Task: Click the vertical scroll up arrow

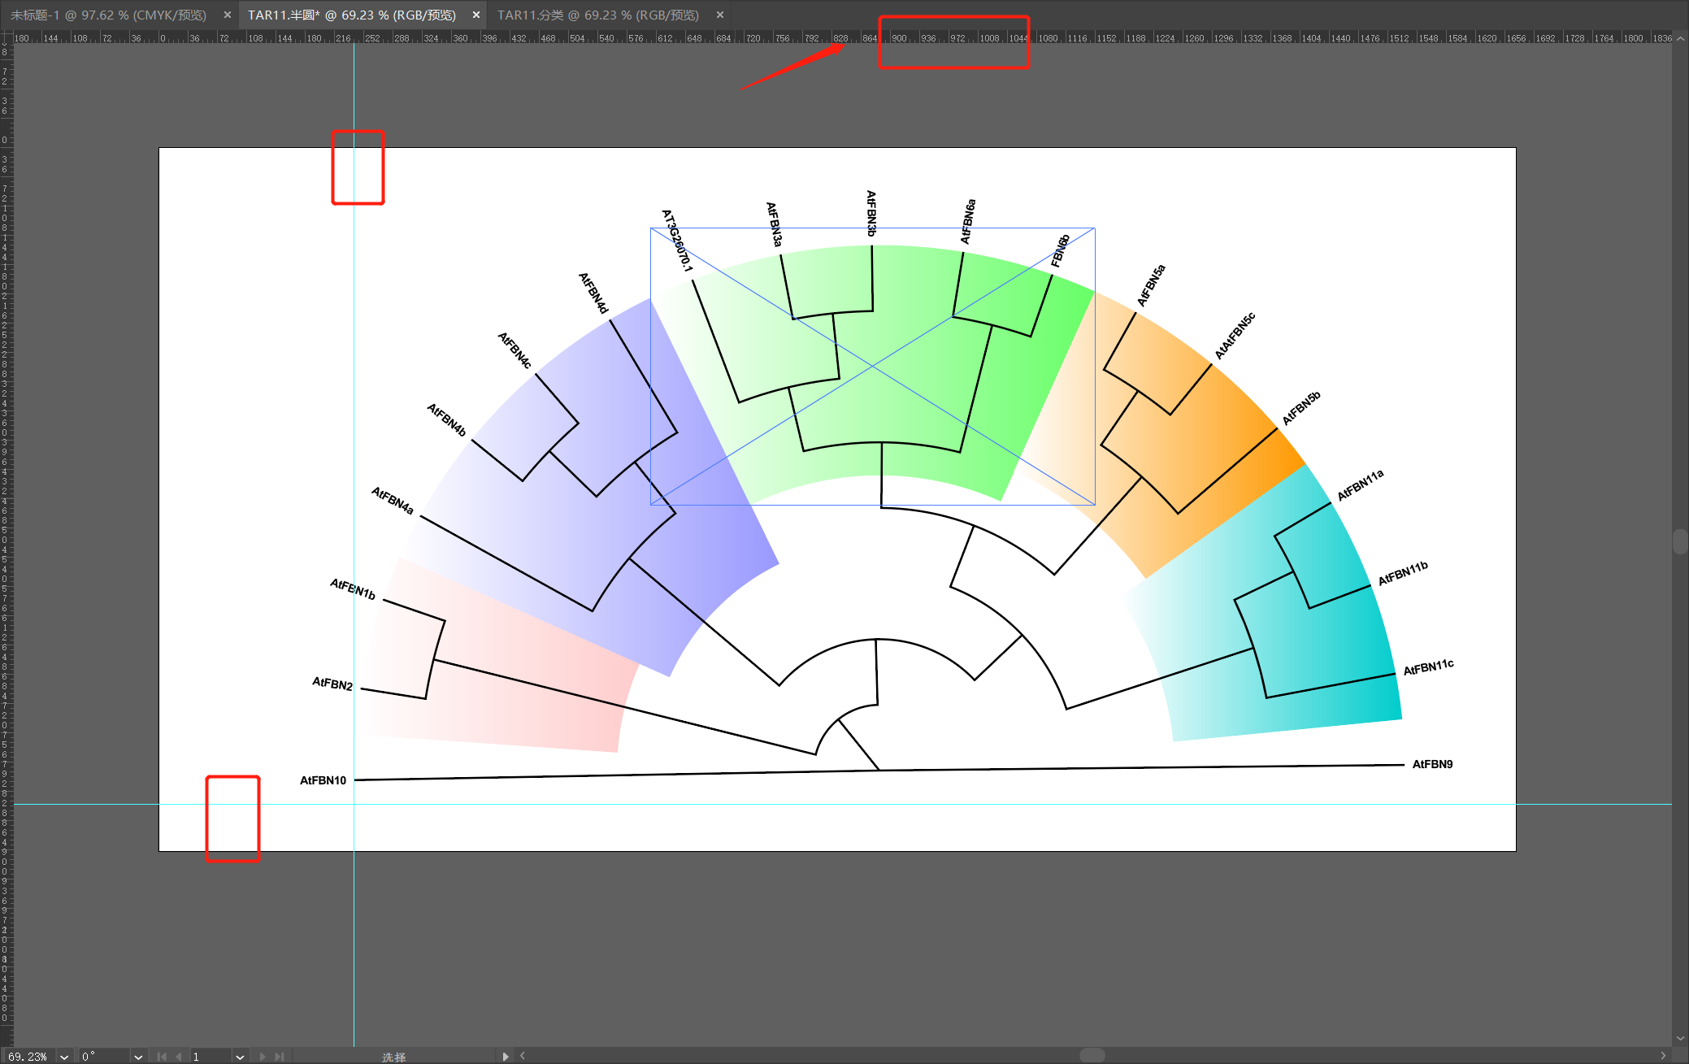Action: click(1680, 38)
